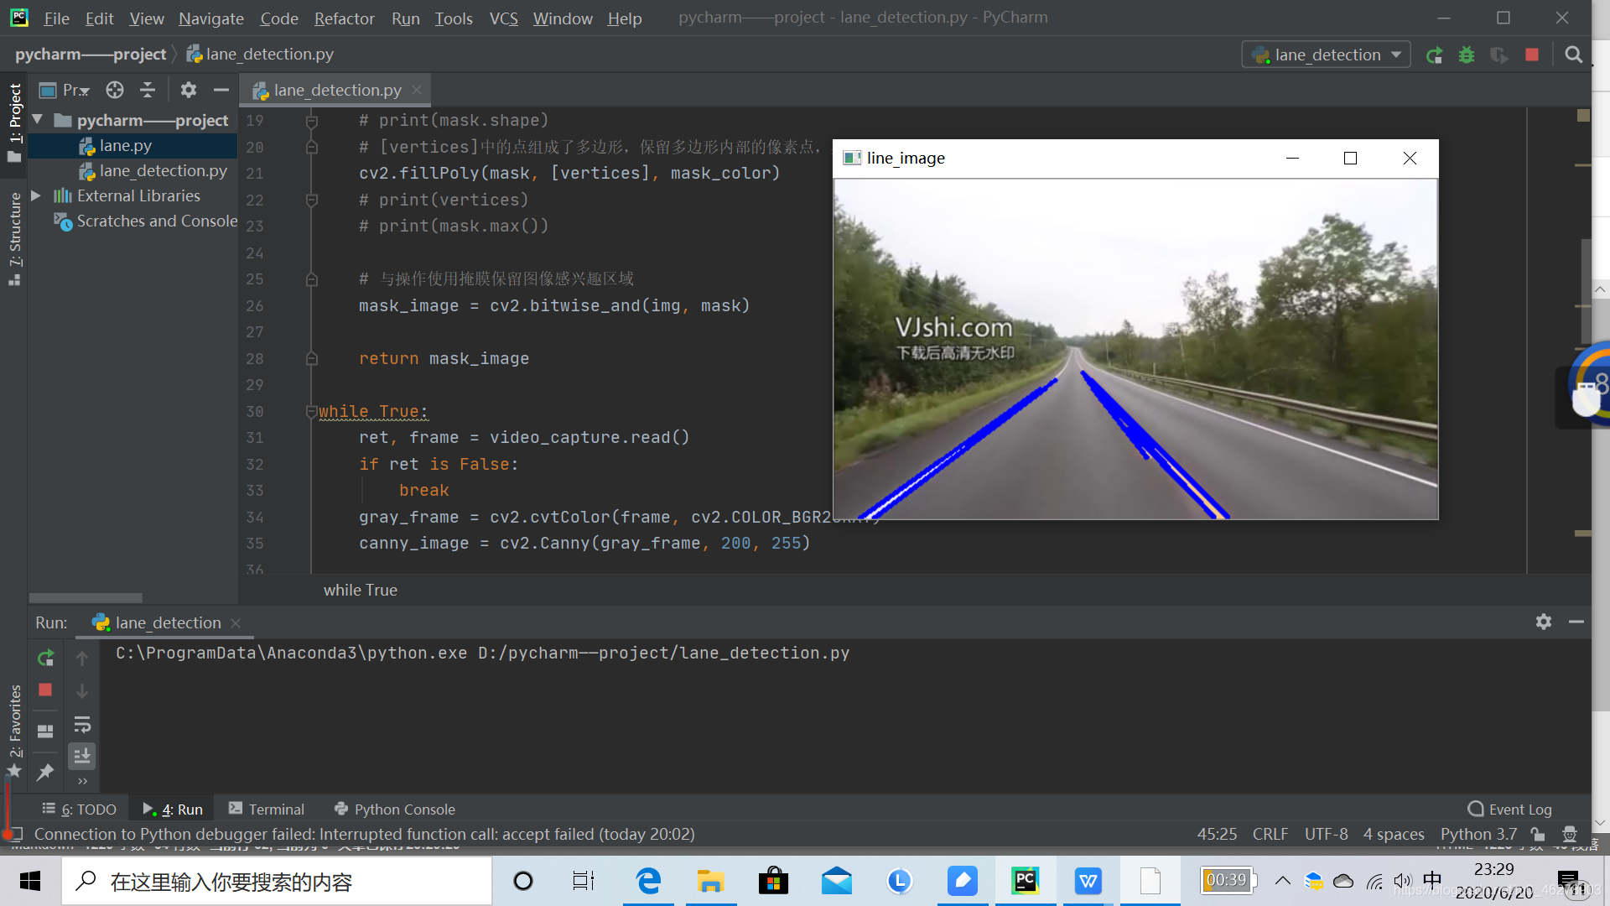Open Project panel settings gear
The width and height of the screenshot is (1610, 906).
189,90
